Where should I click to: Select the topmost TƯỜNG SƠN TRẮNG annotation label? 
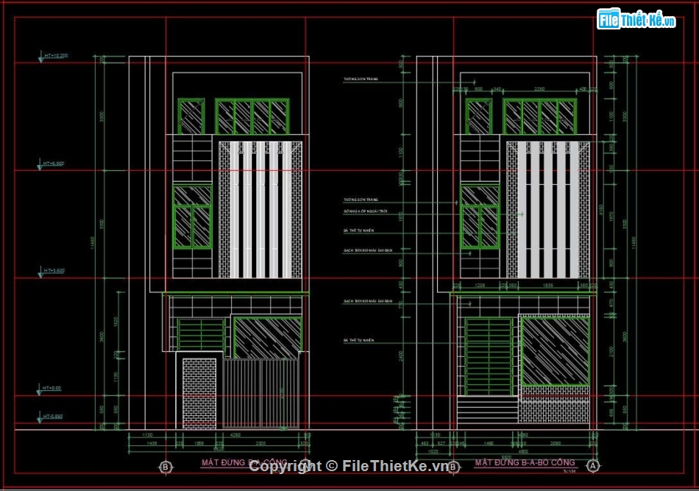(360, 80)
